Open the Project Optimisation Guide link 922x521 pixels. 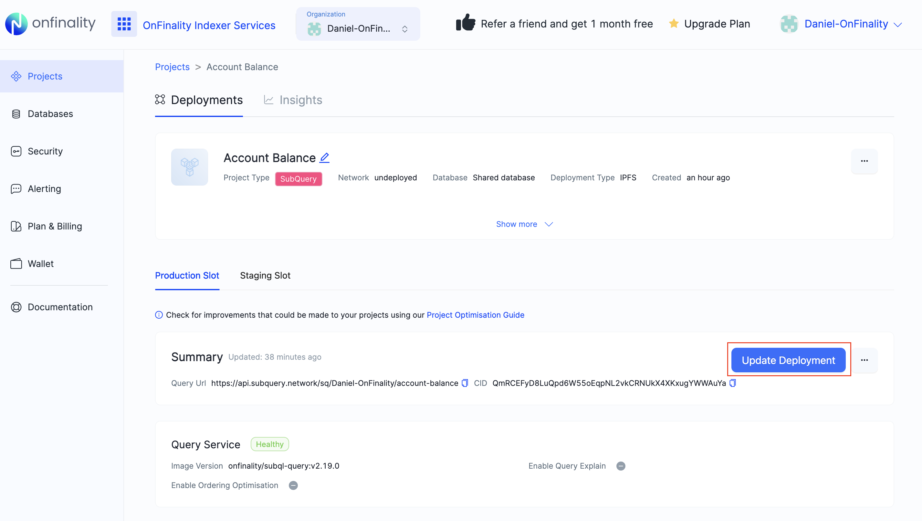point(475,315)
